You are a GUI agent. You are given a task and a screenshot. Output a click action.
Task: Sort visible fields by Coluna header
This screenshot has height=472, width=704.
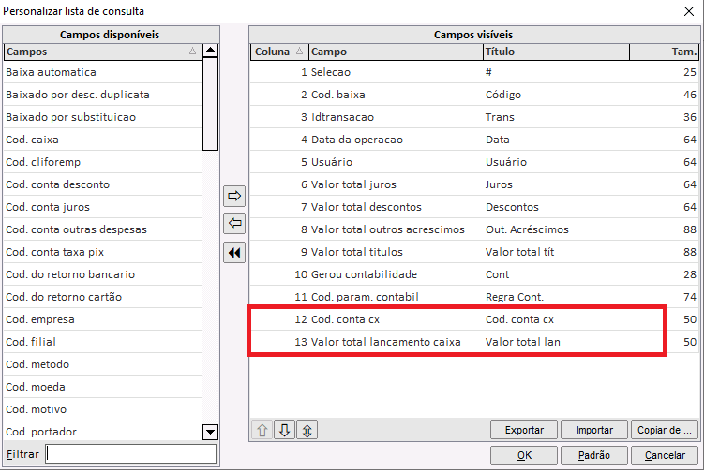pyautogui.click(x=278, y=52)
